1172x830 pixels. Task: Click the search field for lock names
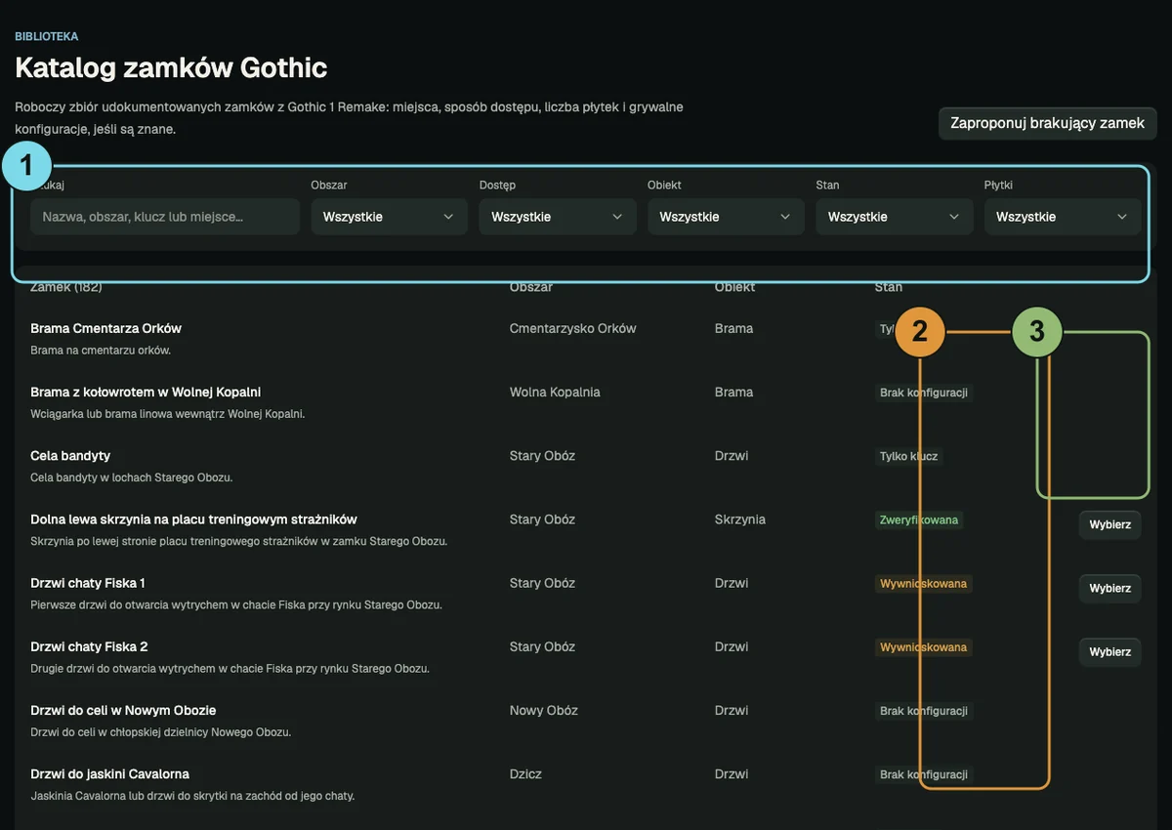(164, 217)
